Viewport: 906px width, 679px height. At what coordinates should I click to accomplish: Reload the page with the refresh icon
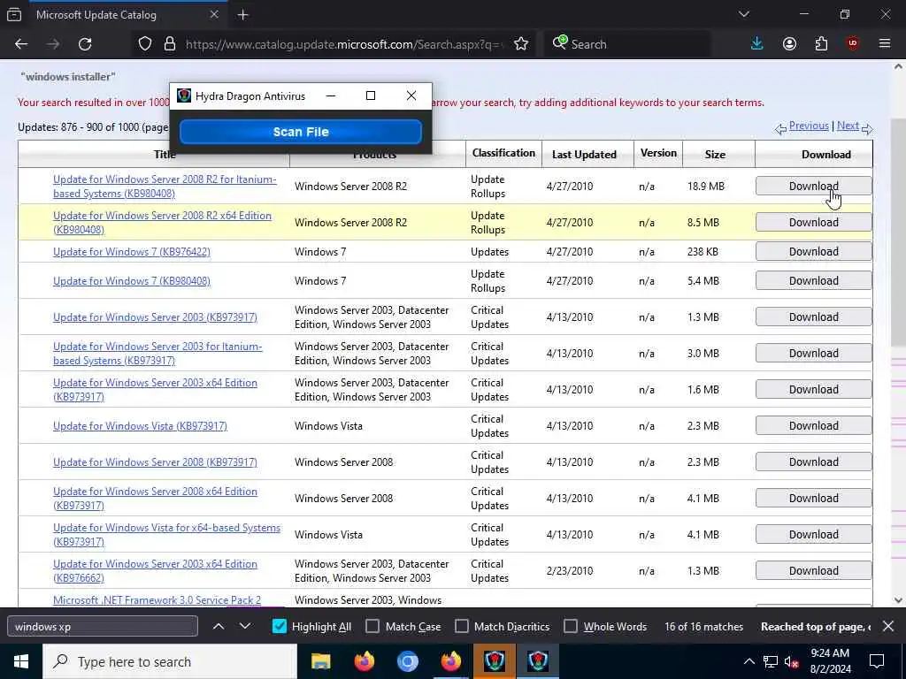tap(85, 44)
